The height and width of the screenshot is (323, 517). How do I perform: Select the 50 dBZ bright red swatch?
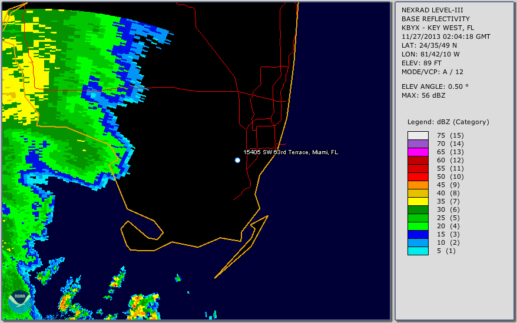click(417, 177)
